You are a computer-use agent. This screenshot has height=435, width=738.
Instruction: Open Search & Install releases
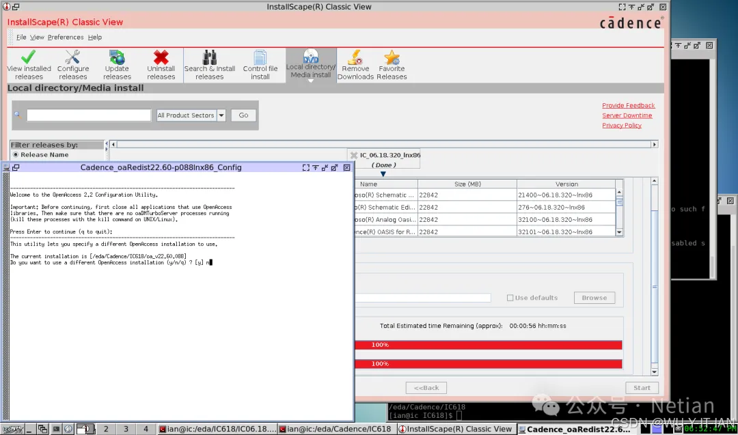(x=210, y=65)
